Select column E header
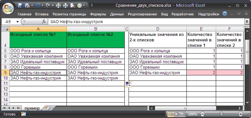This screenshot has width=251, height=118. tap(201, 29)
